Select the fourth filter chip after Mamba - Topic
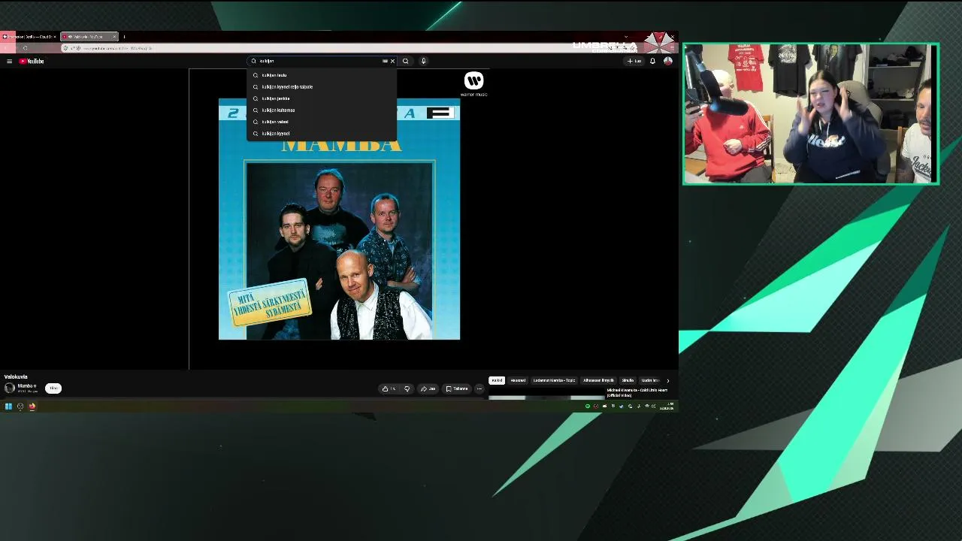The height and width of the screenshot is (541, 962). tap(598, 380)
